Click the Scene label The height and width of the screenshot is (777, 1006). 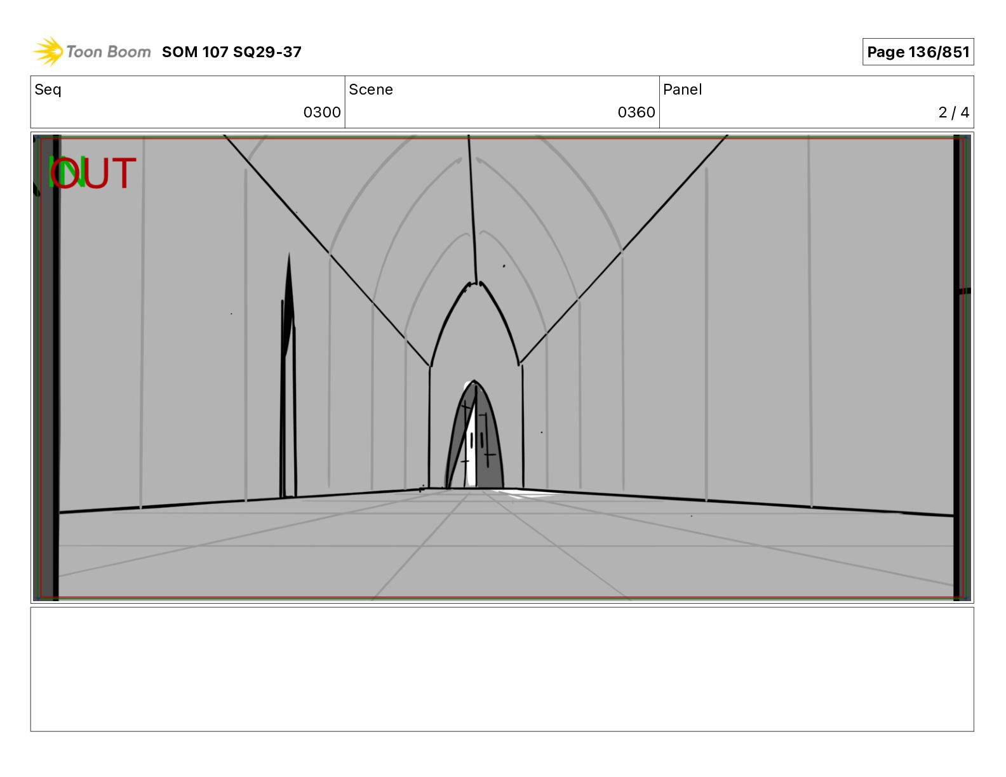point(371,90)
